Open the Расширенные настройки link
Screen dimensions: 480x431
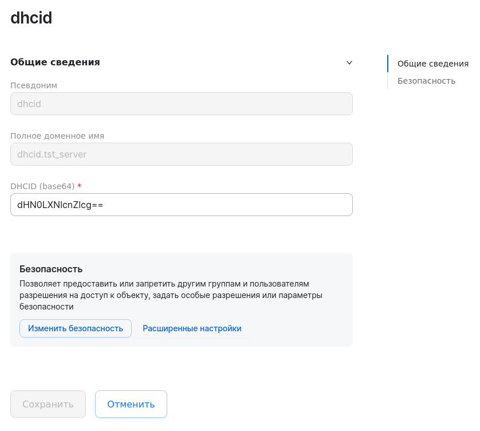(192, 328)
